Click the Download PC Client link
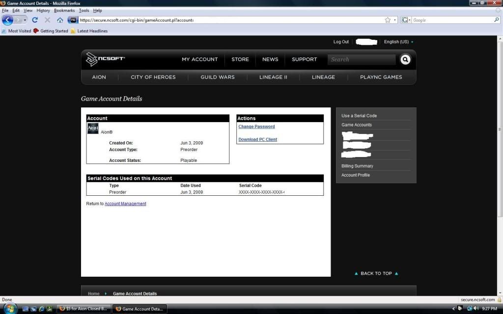Screen dimensions: 503x314 (x=257, y=140)
